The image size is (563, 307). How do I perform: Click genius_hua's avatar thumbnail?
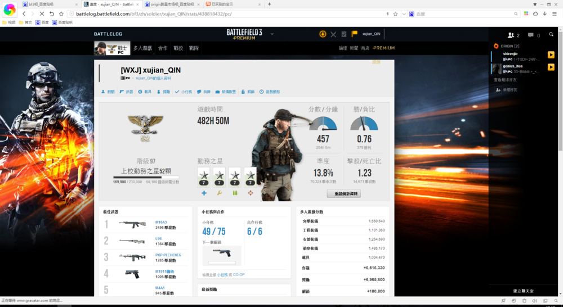tap(496, 69)
